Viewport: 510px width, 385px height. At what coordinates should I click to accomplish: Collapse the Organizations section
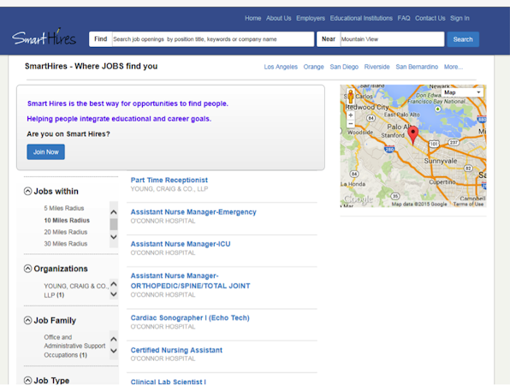click(28, 269)
